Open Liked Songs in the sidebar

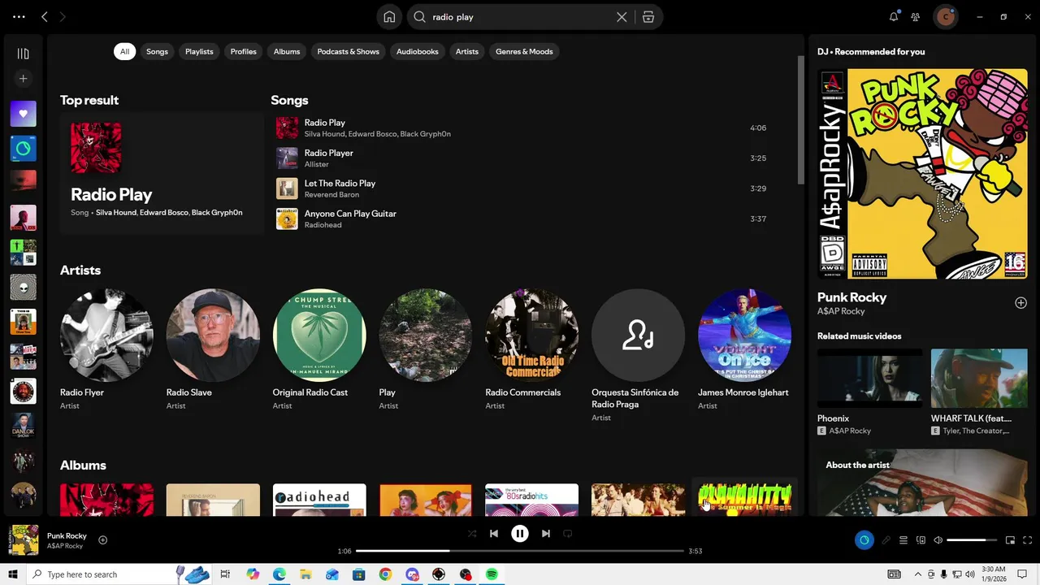point(23,114)
